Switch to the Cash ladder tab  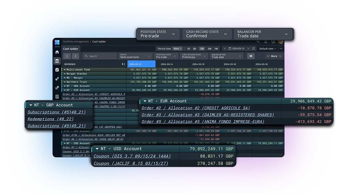click(x=71, y=49)
